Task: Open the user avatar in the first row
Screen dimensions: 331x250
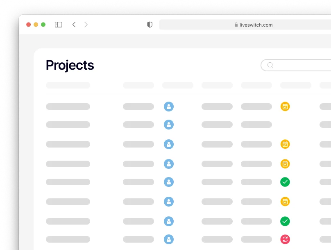Action: tap(169, 107)
